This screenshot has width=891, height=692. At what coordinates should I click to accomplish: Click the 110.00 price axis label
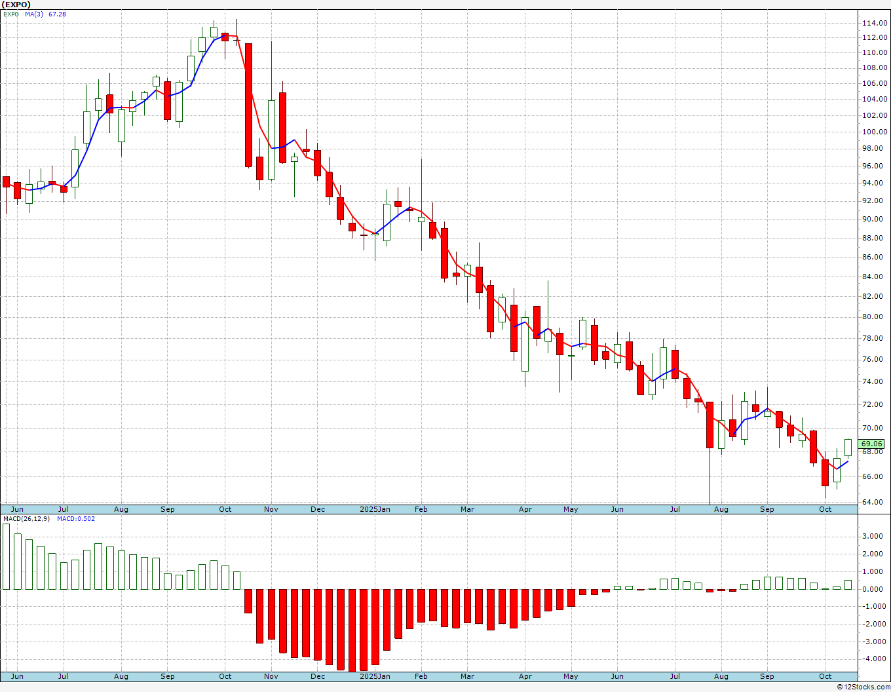[x=875, y=52]
